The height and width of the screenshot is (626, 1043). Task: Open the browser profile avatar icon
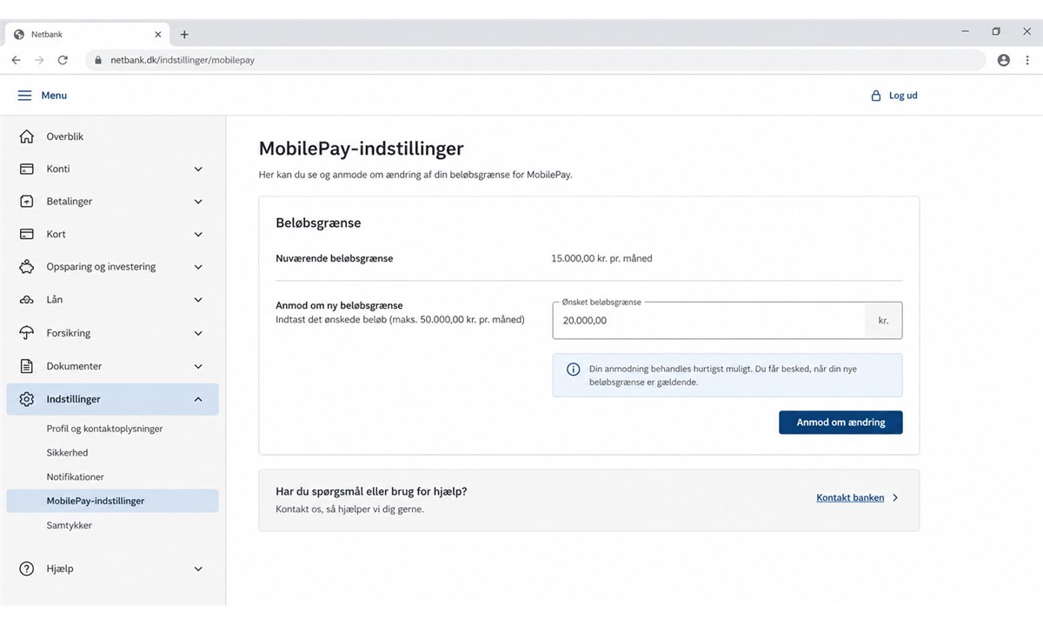click(x=1004, y=60)
